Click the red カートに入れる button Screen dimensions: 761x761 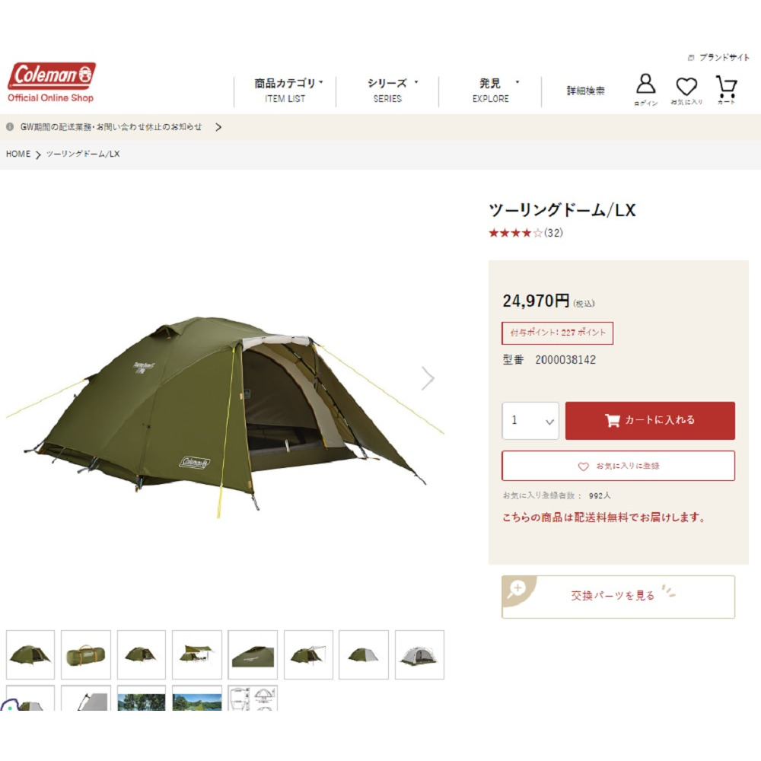click(x=650, y=420)
